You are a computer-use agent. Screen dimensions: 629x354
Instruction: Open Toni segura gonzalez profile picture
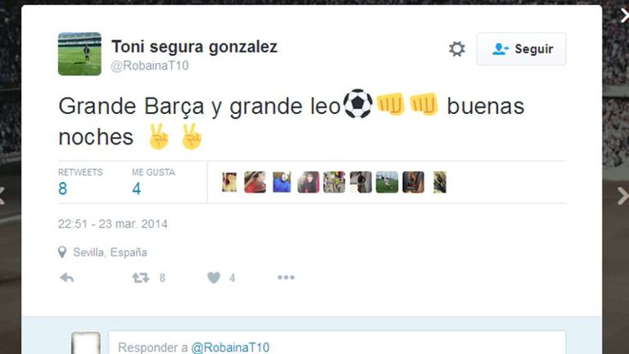(x=79, y=54)
